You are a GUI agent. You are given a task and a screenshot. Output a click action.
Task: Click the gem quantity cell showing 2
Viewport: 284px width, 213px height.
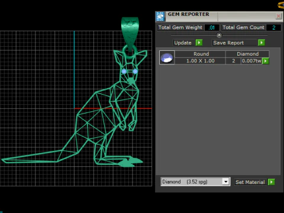[x=234, y=61]
